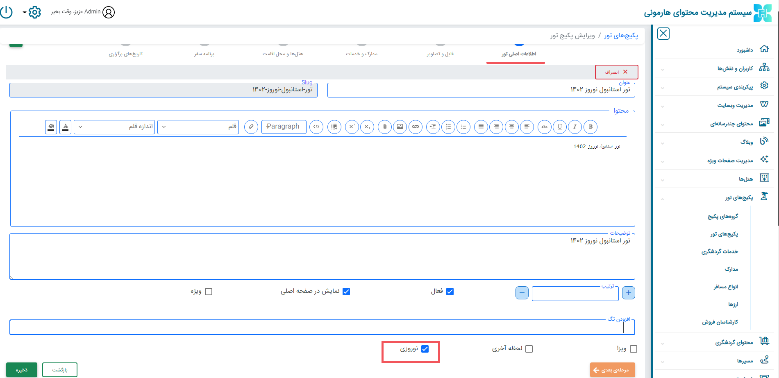Click the green ذخیره save button

coord(22,370)
